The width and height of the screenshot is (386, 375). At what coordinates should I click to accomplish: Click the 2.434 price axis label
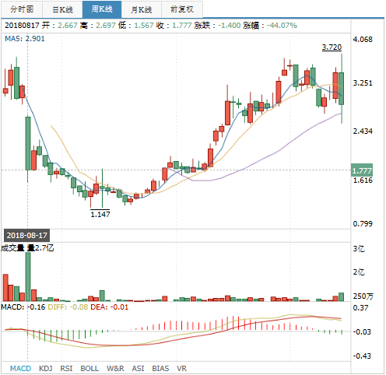coord(363,131)
